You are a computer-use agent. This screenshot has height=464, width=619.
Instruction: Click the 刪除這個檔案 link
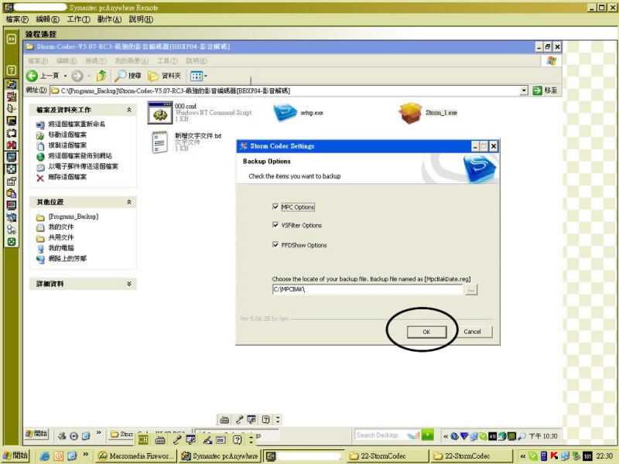point(67,177)
